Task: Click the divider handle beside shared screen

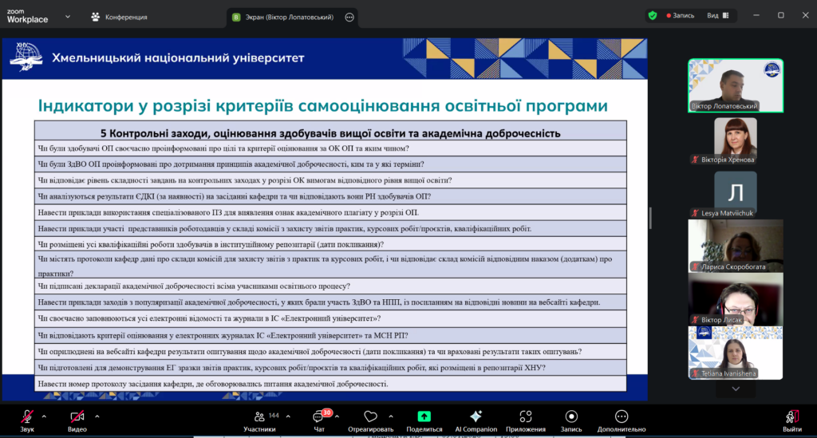Action: pos(650,215)
